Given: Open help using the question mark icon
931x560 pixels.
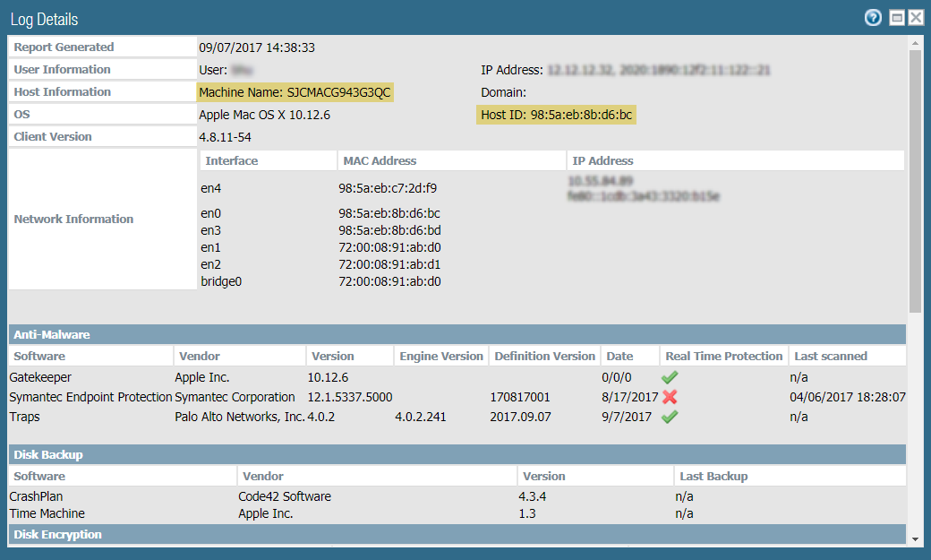Looking at the screenshot, I should tap(873, 18).
